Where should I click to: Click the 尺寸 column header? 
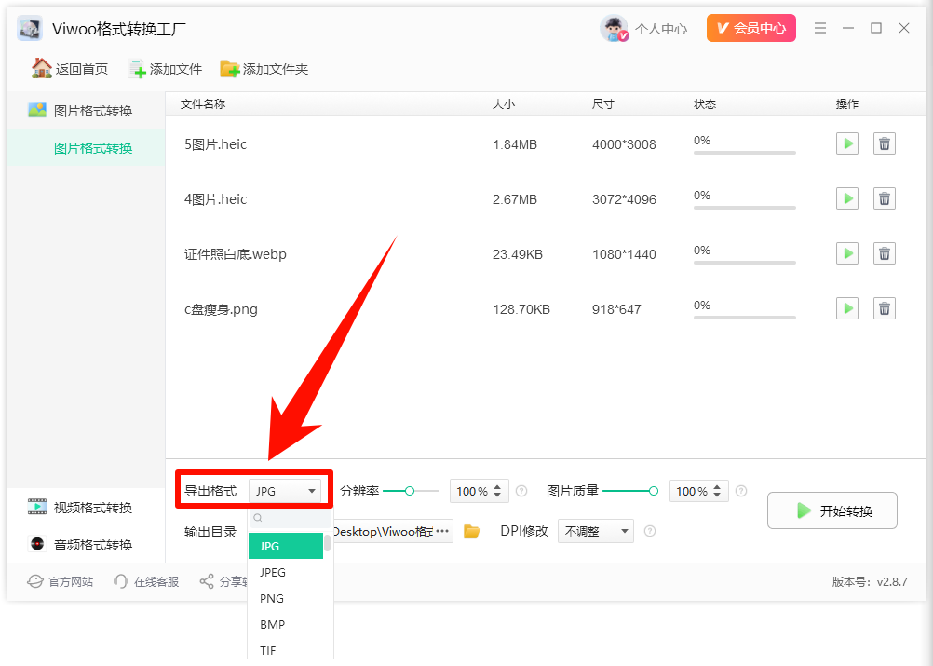602,103
